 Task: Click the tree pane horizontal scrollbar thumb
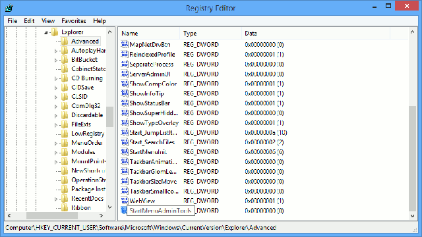coord(52,215)
